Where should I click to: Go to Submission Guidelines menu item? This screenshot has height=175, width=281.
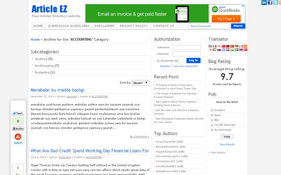(x=68, y=26)
